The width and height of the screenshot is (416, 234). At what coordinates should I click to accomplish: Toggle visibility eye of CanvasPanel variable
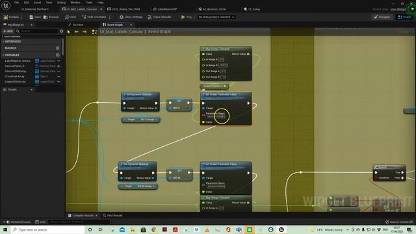tap(58, 66)
